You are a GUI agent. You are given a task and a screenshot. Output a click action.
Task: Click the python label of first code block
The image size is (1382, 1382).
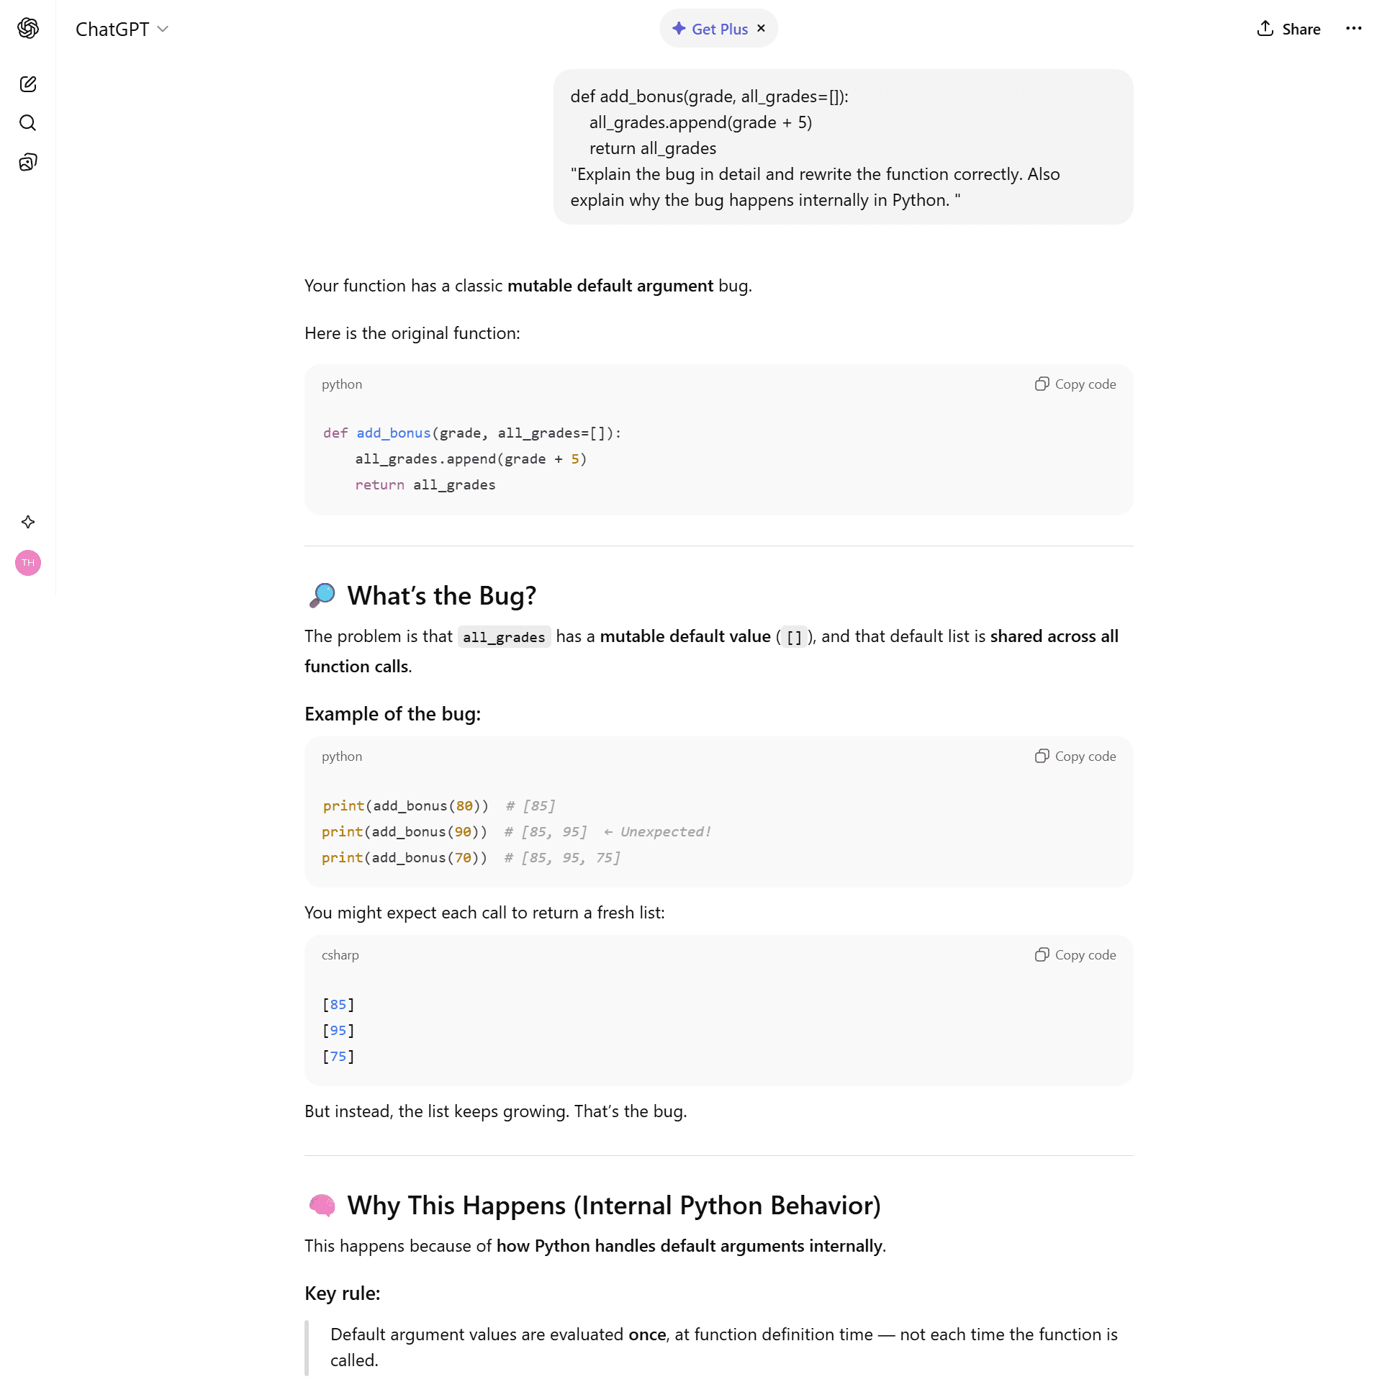coord(342,384)
